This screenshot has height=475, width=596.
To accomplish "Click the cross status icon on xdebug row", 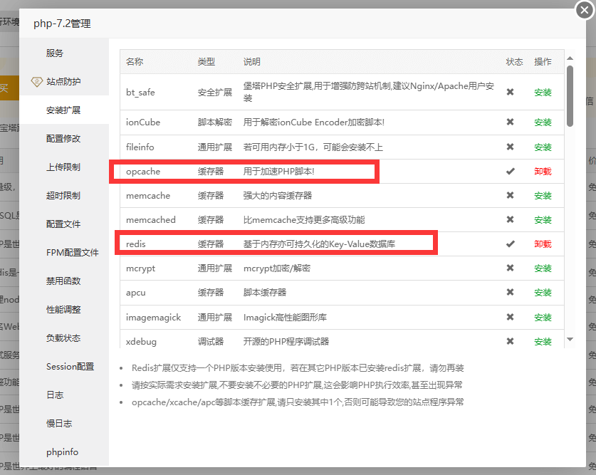I will 511,342.
